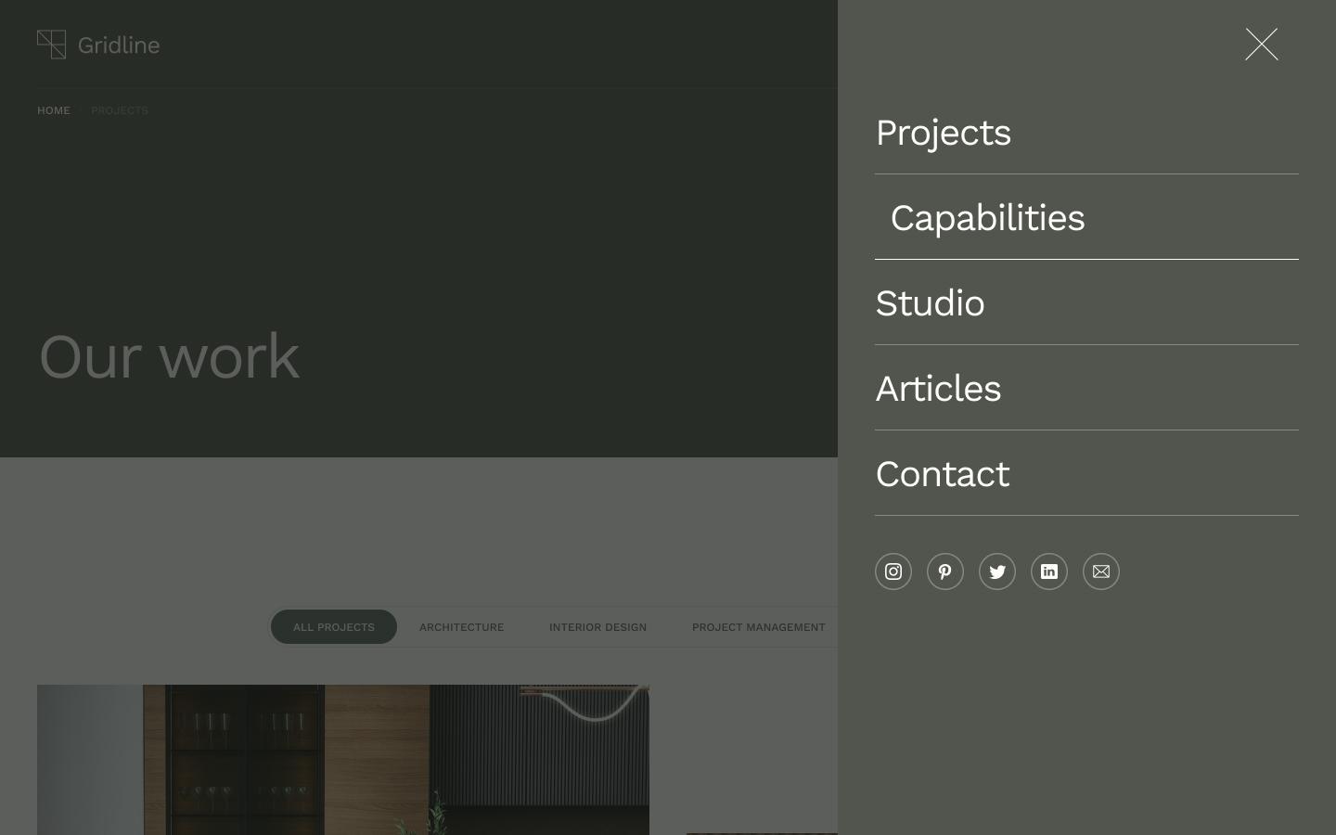Click the email envelope icon
This screenshot has width=1336, height=835.
(x=1101, y=572)
